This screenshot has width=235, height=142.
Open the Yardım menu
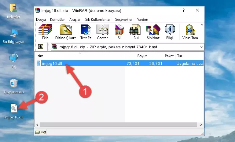point(142,20)
